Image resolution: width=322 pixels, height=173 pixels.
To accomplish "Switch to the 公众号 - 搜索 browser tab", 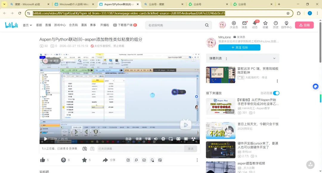I will point(163,4).
